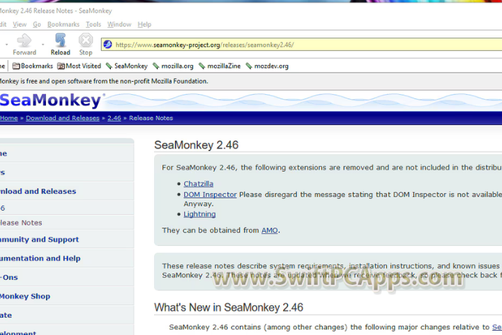Open the DOM Inspector link
Viewport: 502px width, 335px height.
(x=210, y=195)
